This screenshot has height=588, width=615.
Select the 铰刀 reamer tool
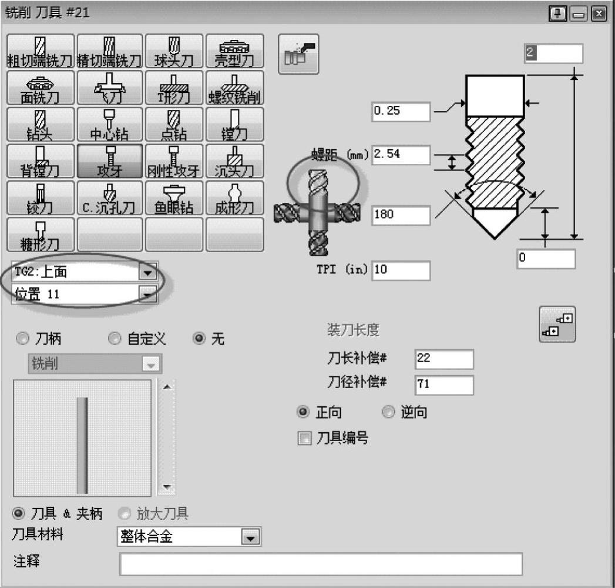pyautogui.click(x=41, y=198)
